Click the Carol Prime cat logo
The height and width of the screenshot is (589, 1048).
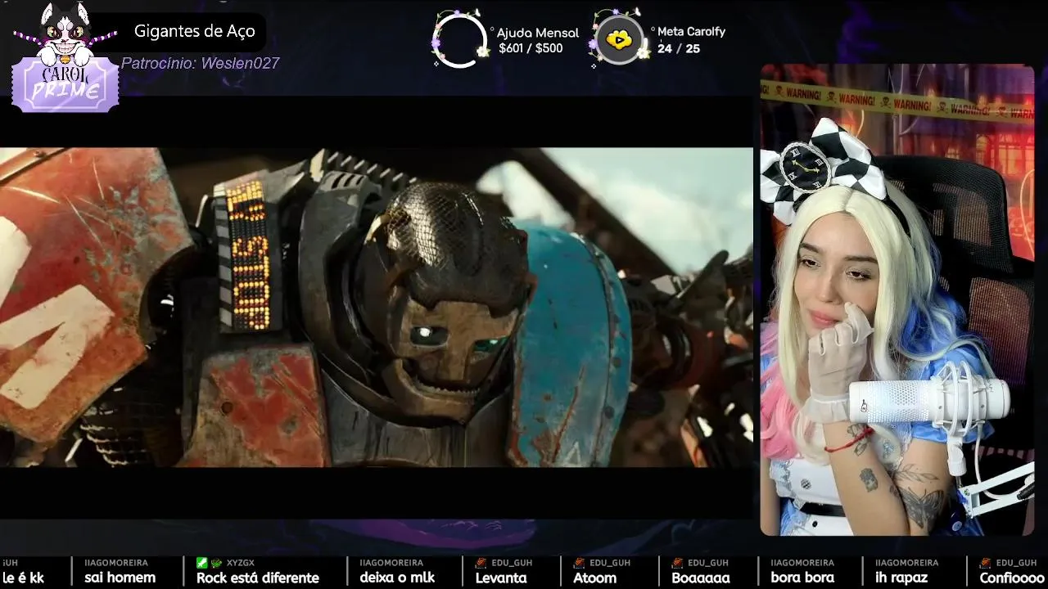coord(65,57)
